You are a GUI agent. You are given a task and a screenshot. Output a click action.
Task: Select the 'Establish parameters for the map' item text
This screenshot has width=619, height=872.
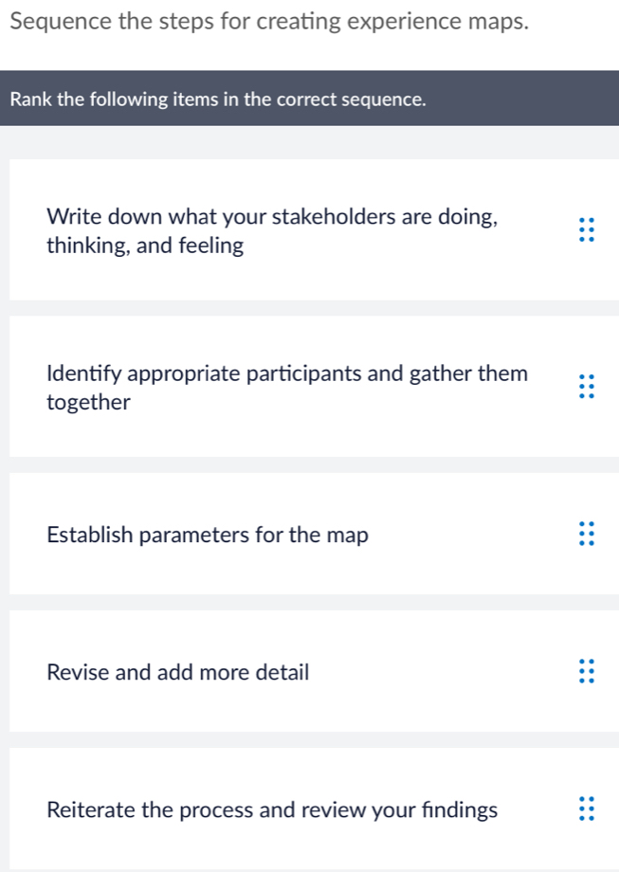tap(208, 535)
